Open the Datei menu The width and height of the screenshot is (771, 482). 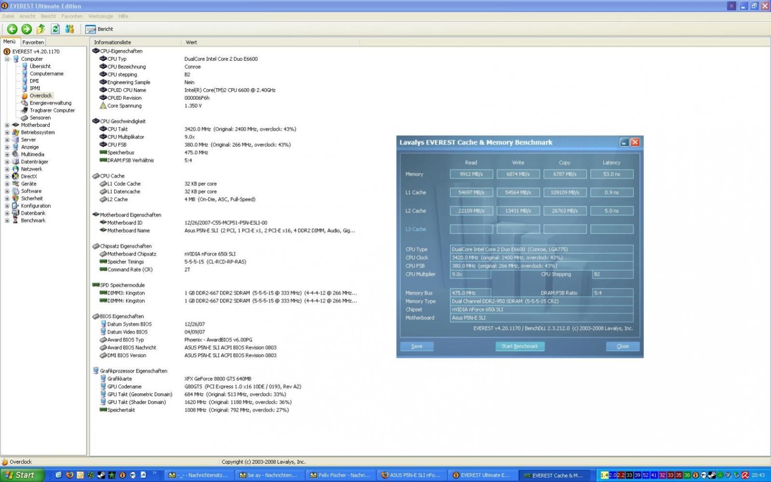8,16
